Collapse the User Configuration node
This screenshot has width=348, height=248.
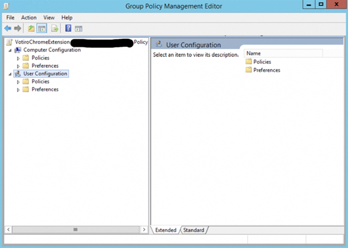[10, 74]
